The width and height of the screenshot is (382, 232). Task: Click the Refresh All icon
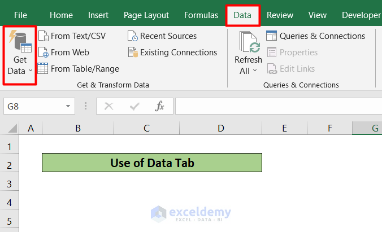(x=248, y=43)
